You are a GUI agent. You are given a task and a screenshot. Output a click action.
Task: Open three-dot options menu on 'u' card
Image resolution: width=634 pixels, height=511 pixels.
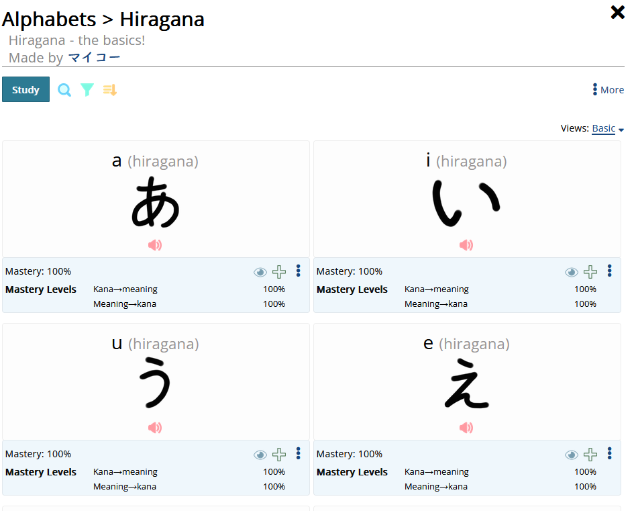pyautogui.click(x=298, y=453)
